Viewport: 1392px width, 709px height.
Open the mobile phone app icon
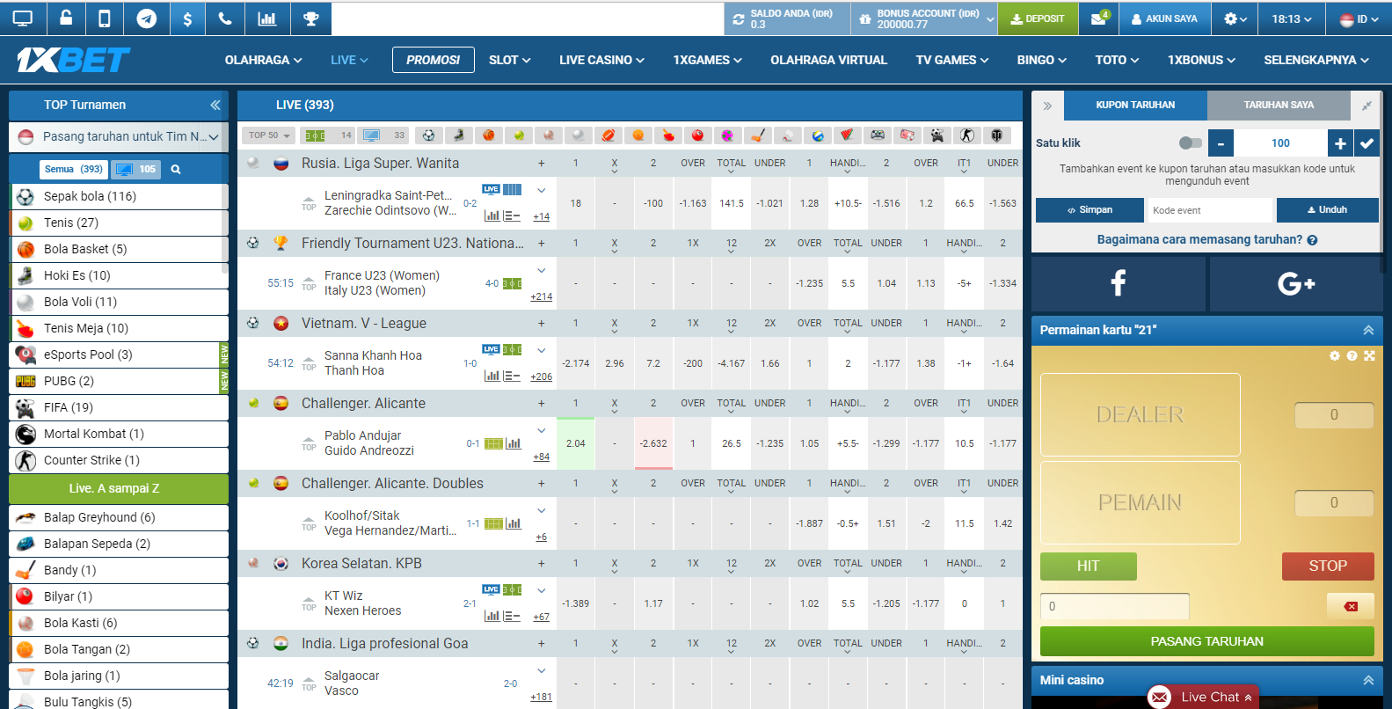105,18
